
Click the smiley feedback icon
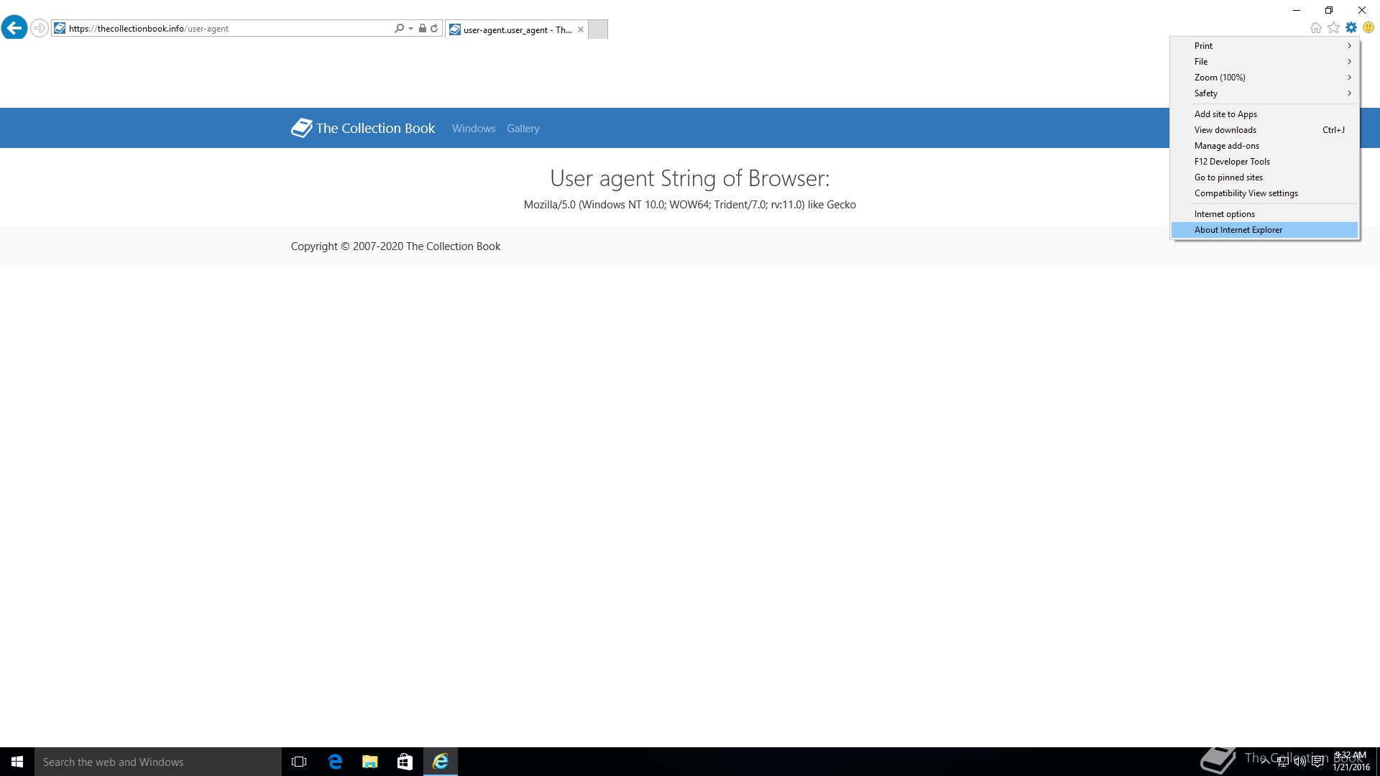click(x=1368, y=28)
